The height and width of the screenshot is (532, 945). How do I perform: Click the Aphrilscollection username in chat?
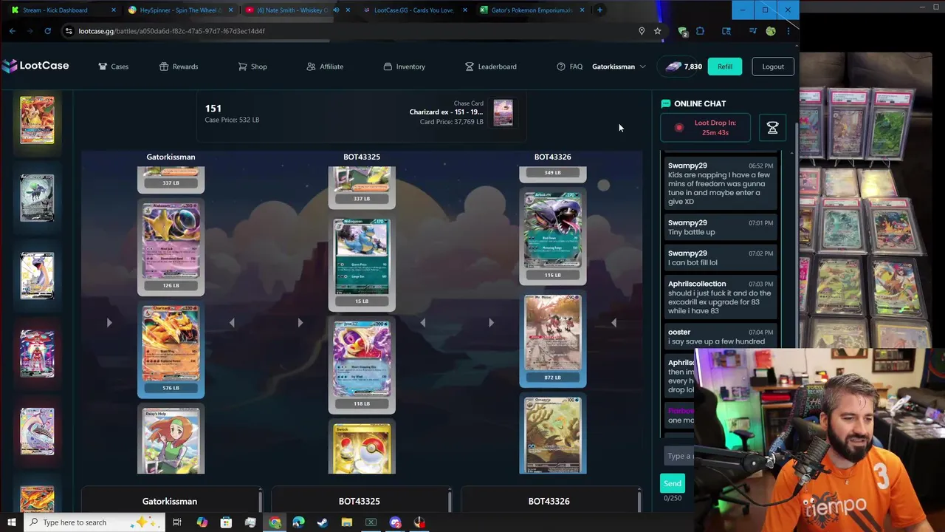(x=697, y=284)
